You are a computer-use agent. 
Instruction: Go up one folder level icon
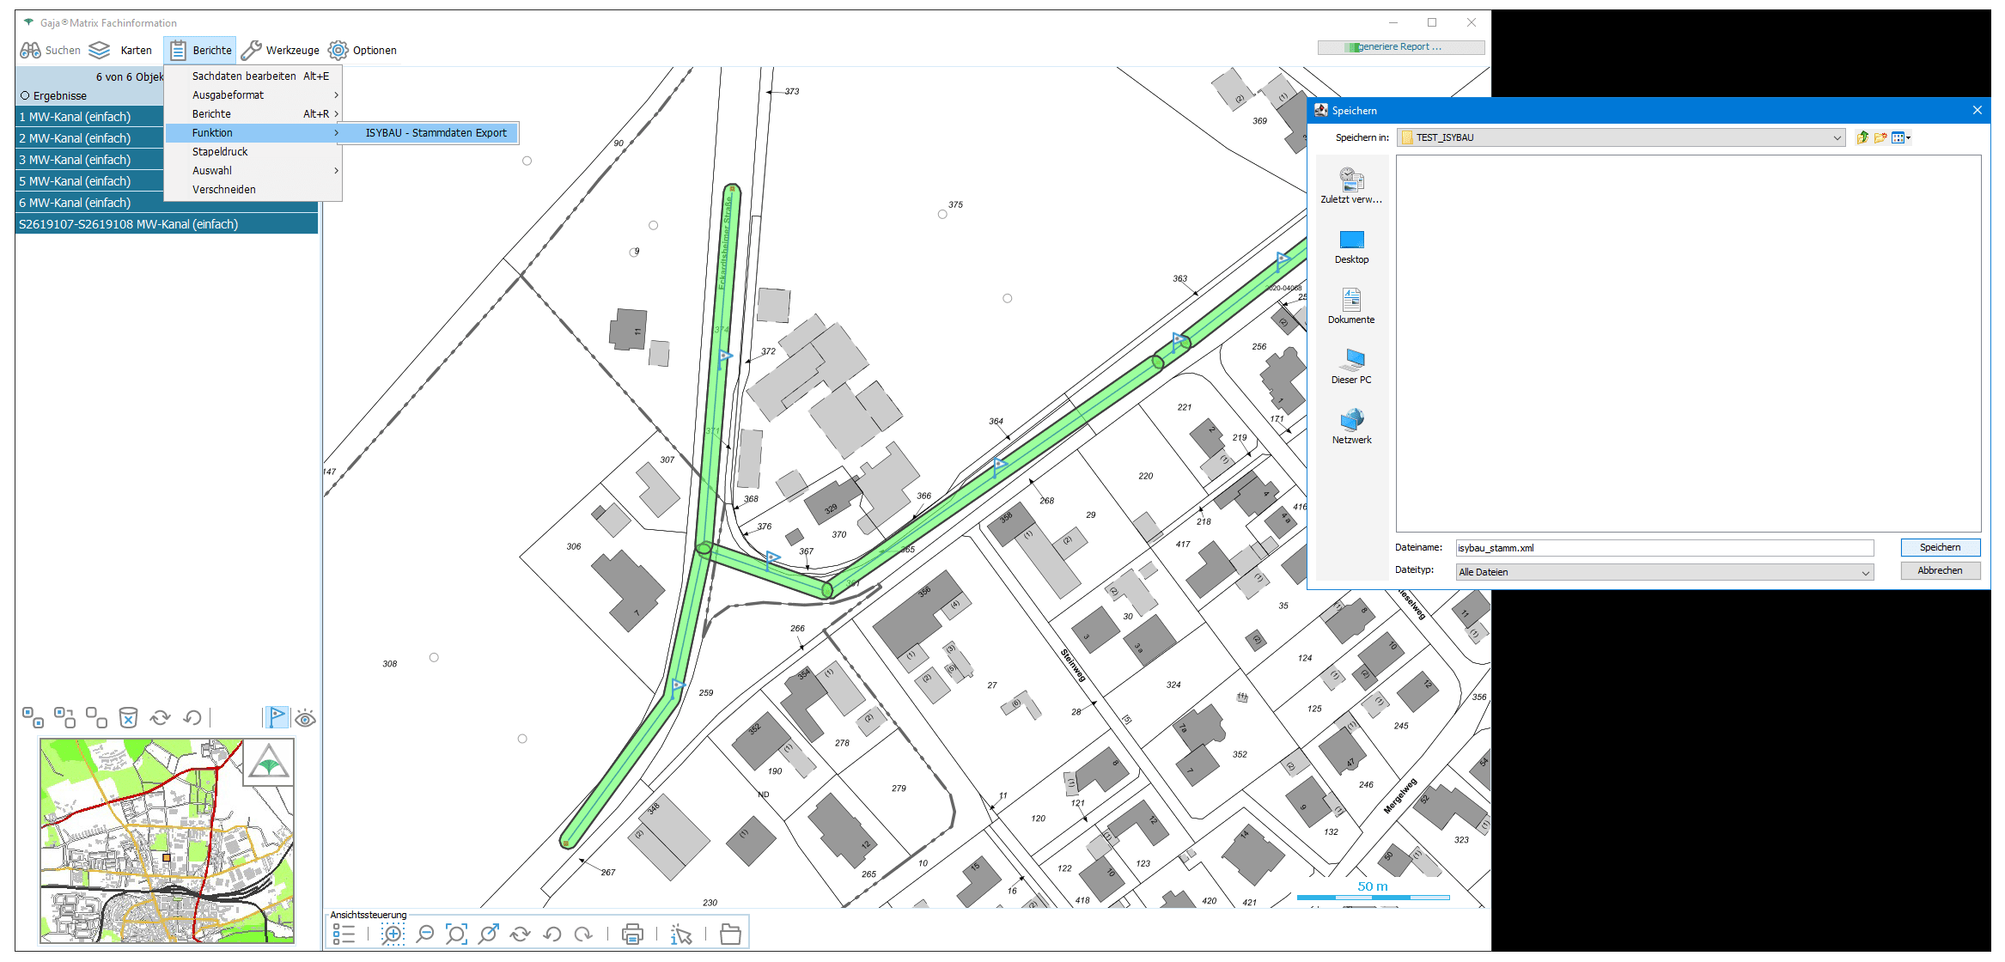(x=1862, y=137)
